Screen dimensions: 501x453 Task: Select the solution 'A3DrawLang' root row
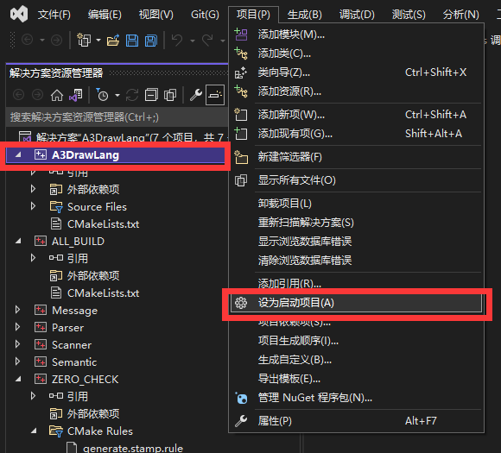coord(117,137)
